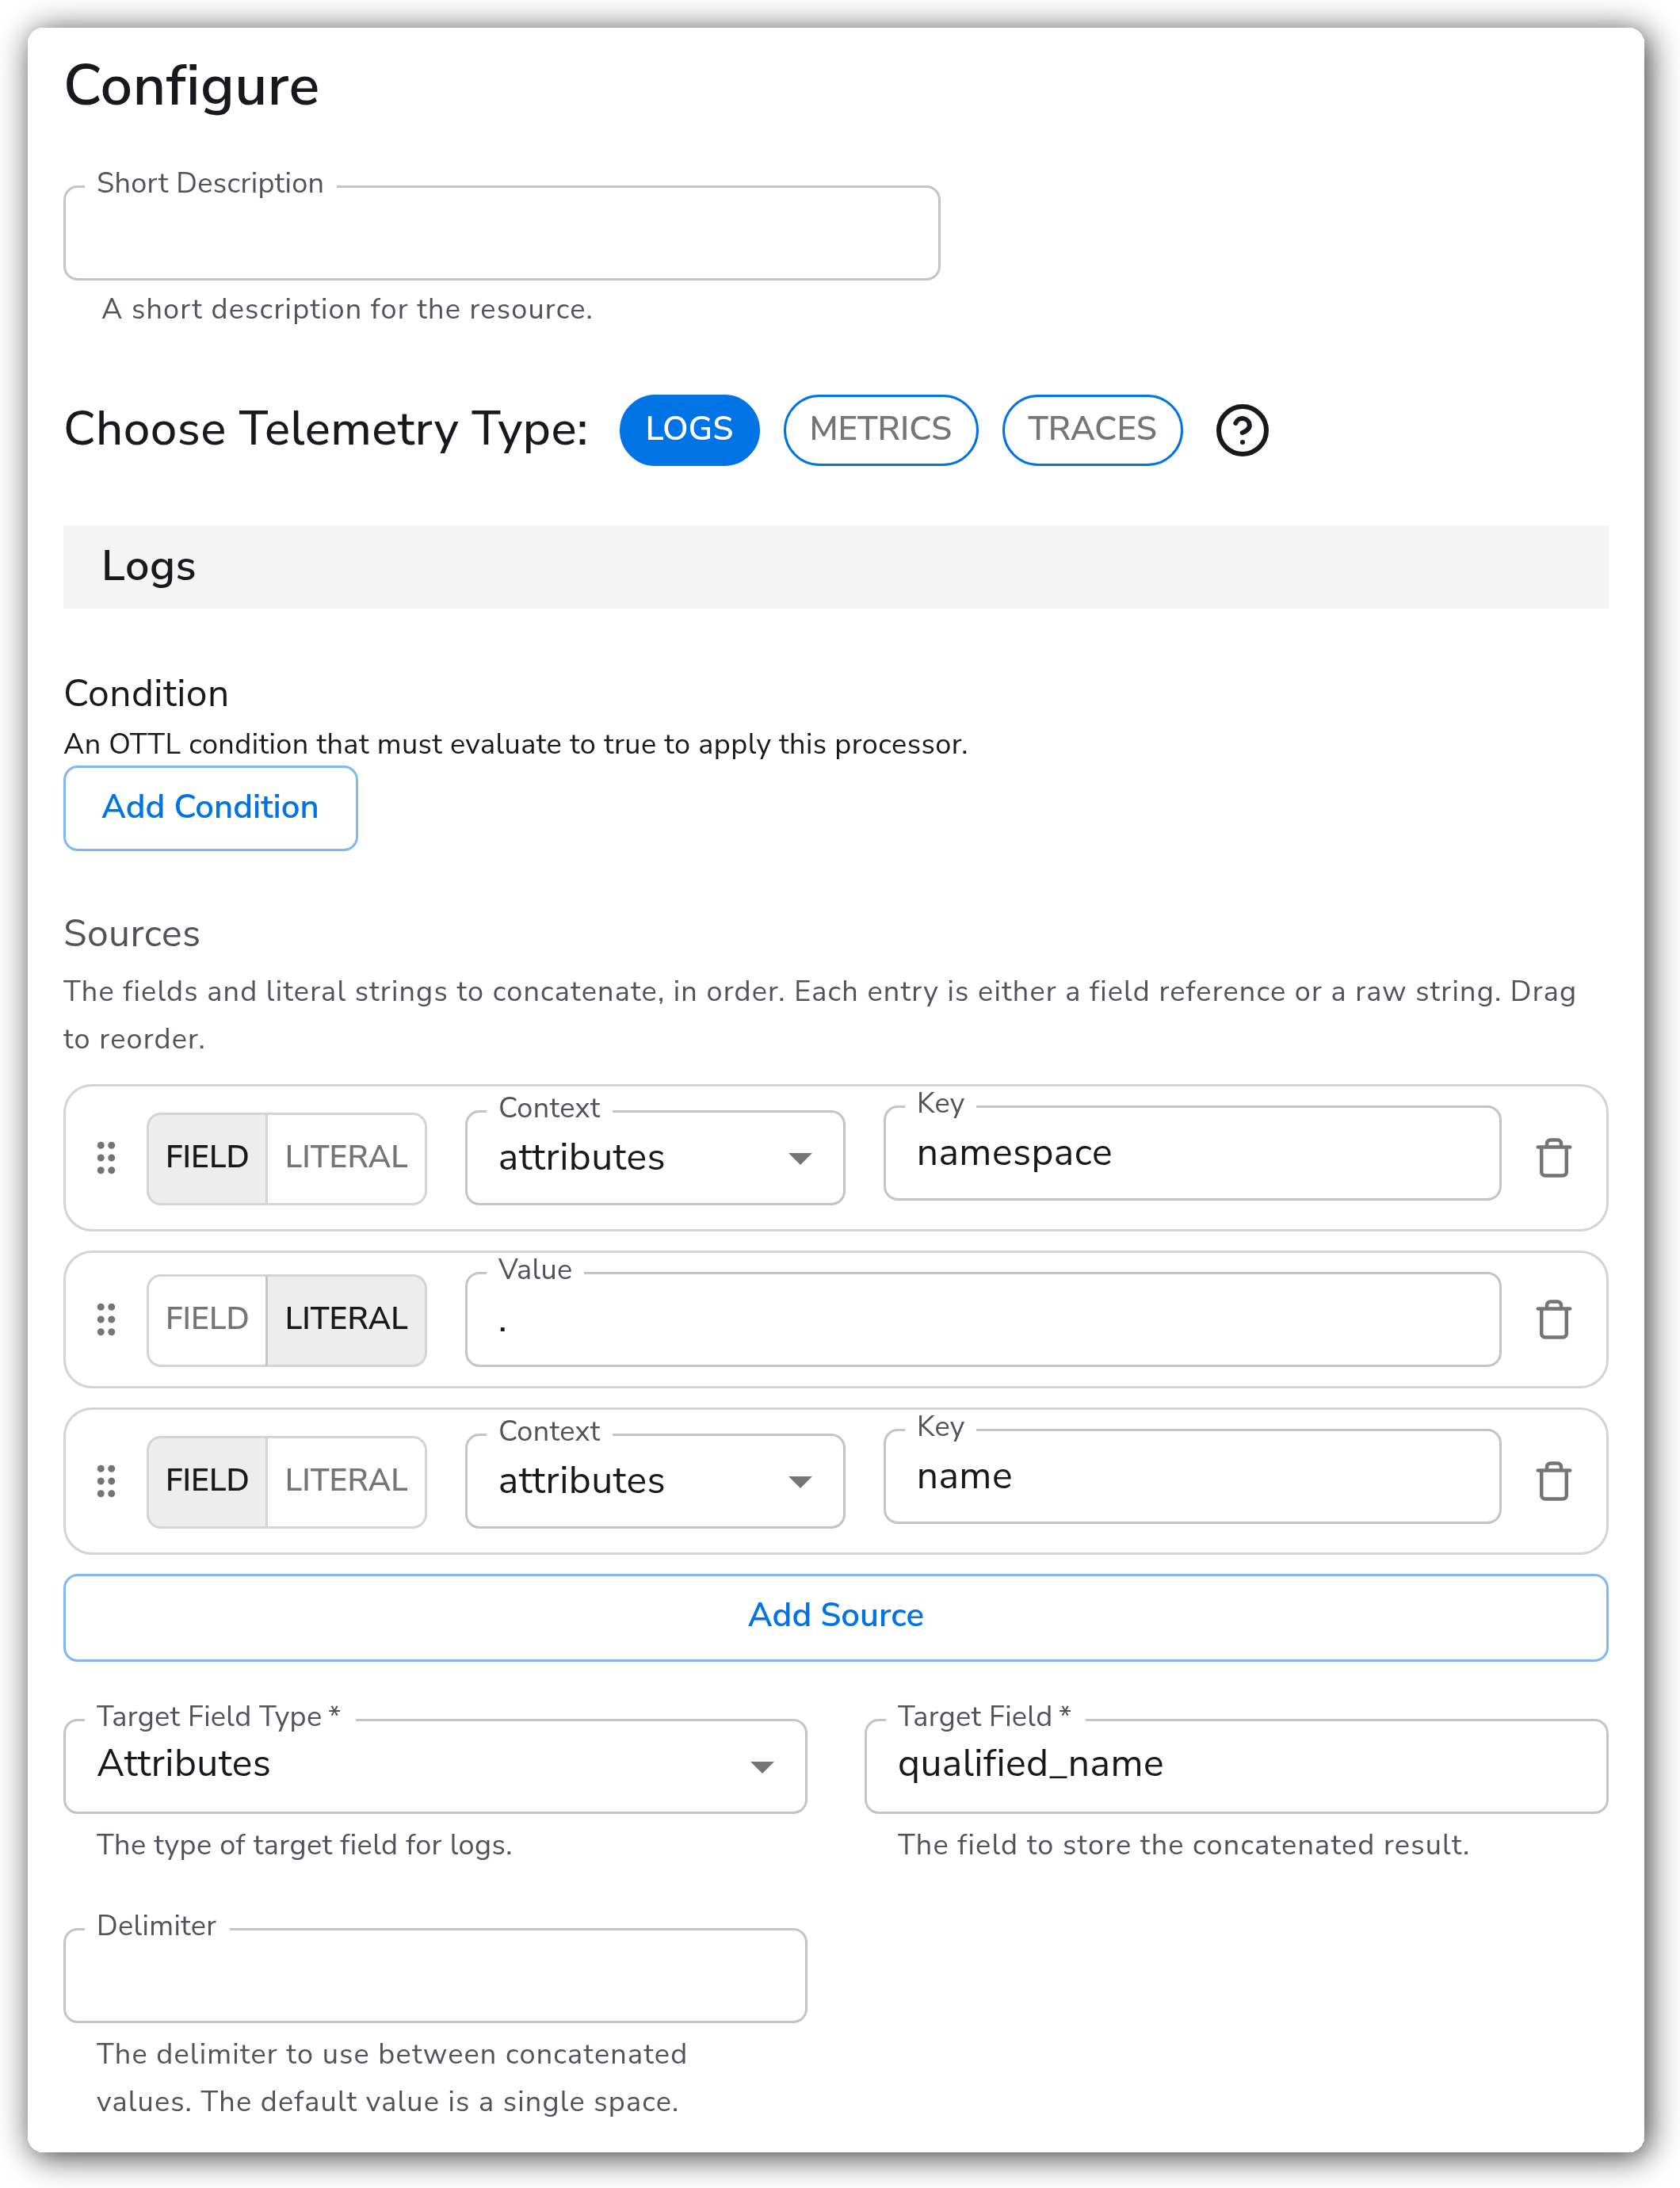The width and height of the screenshot is (1680, 2188).
Task: Edit the namespace Key field
Action: [x=1192, y=1153]
